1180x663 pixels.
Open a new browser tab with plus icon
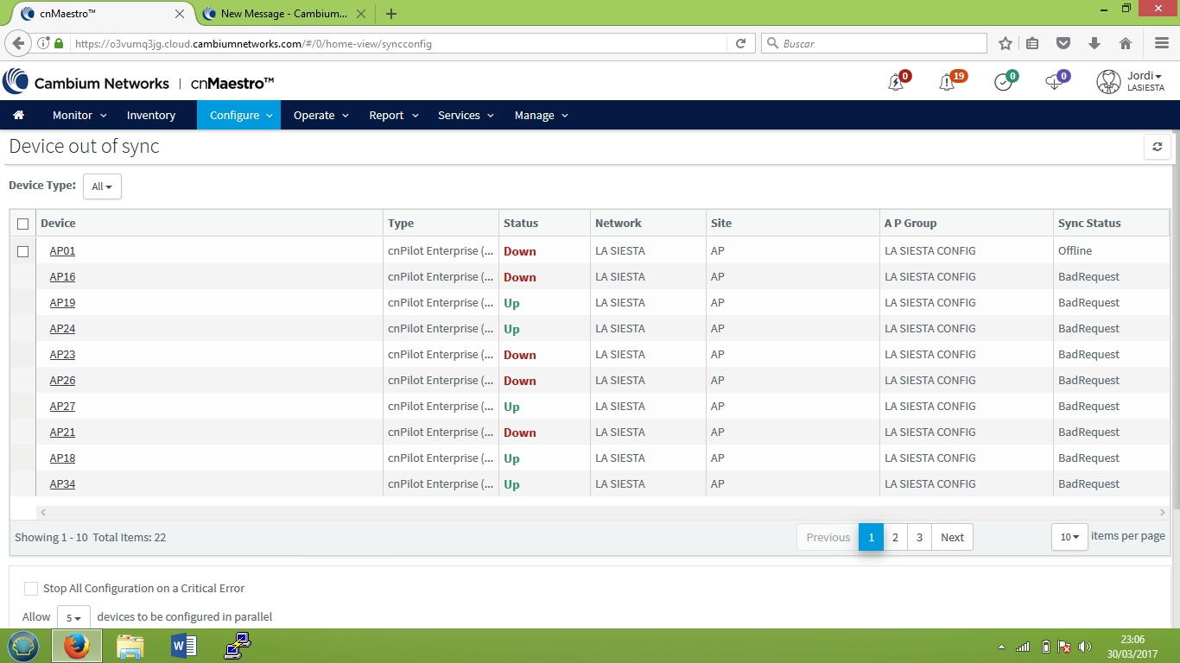[x=391, y=14]
